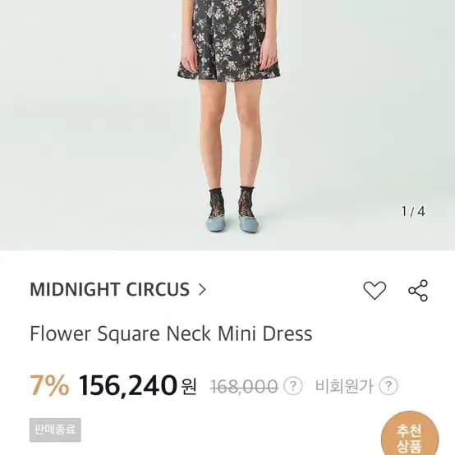This screenshot has width=455, height=455.
Task: Tap the model's legs in product image
Action: [x=230, y=134]
